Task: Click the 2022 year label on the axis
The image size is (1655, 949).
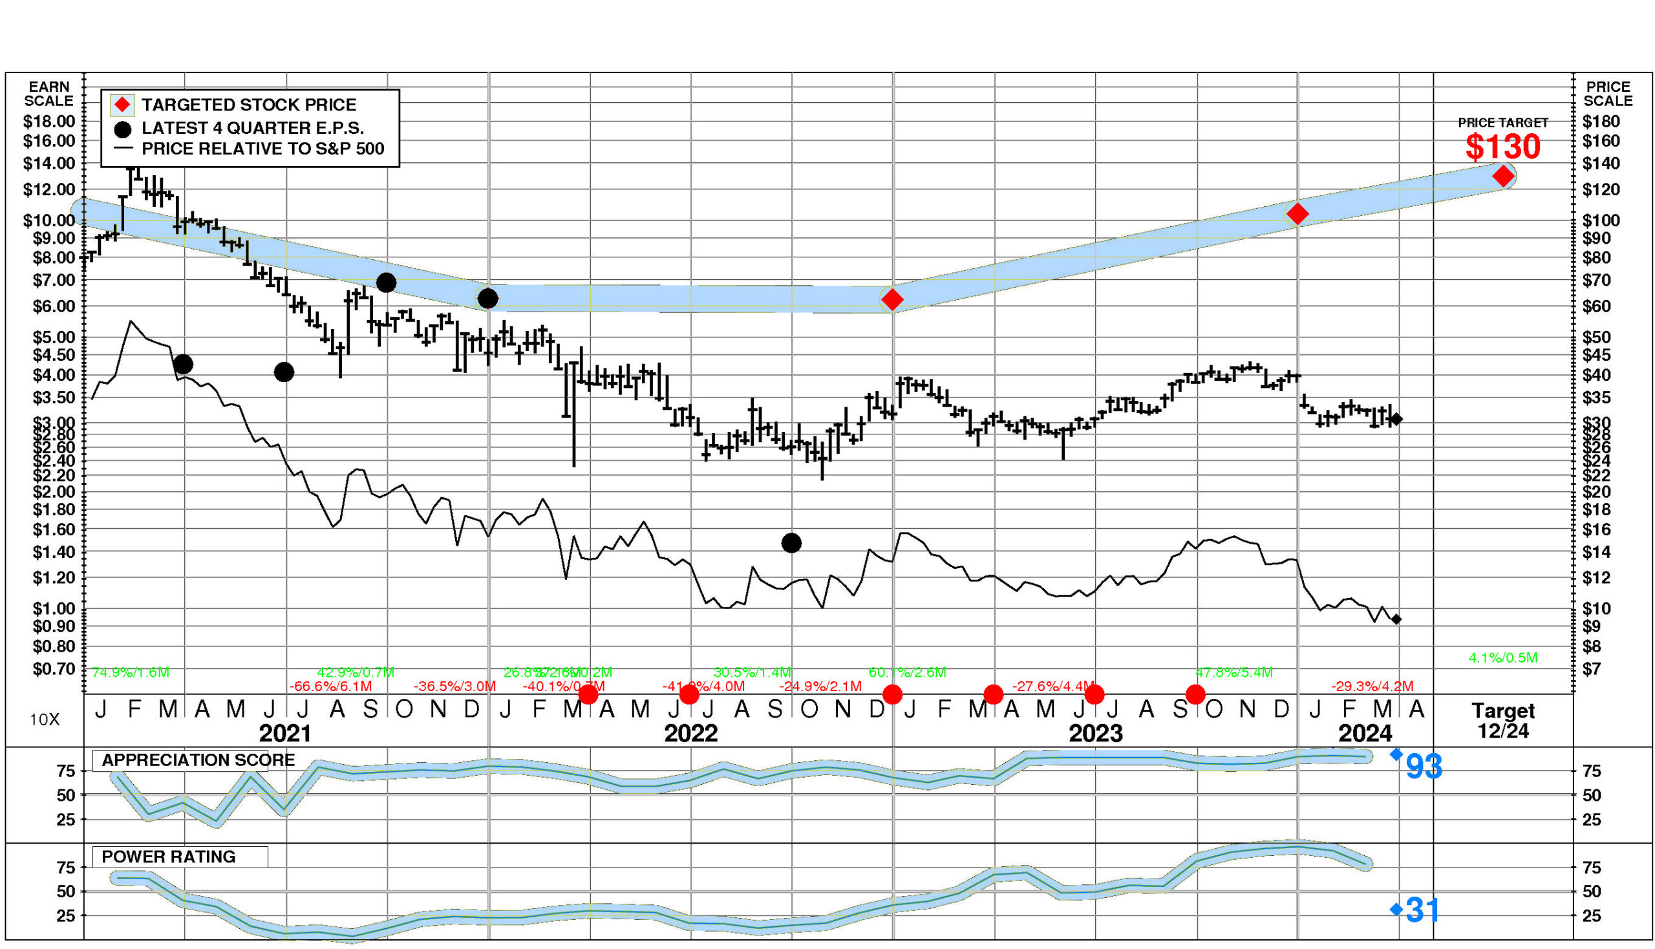Action: tap(690, 734)
